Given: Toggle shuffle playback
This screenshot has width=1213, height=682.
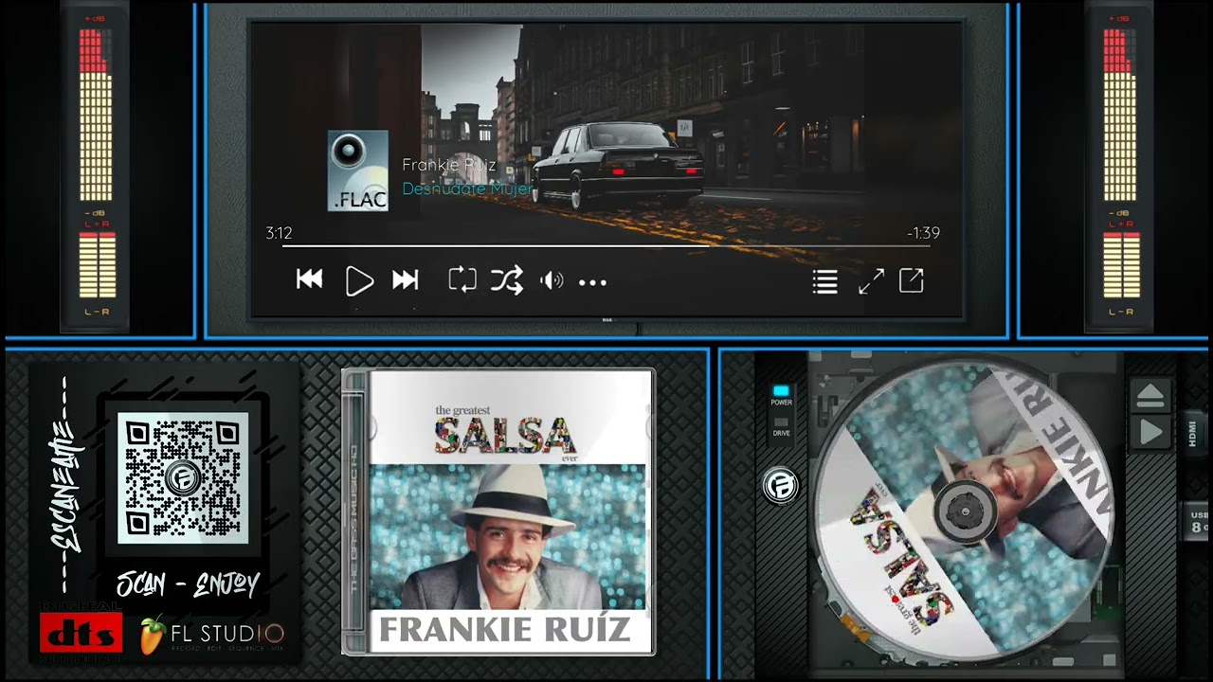Looking at the screenshot, I should [507, 280].
